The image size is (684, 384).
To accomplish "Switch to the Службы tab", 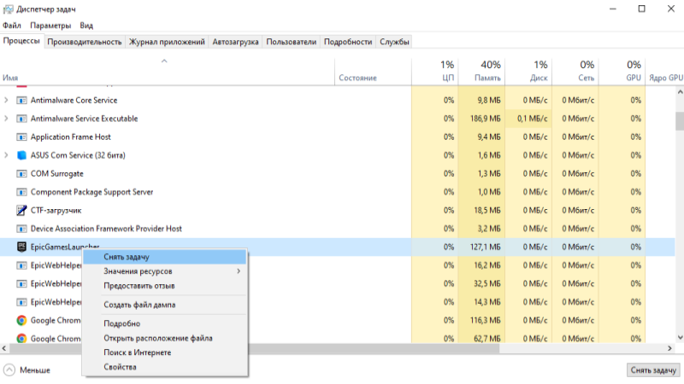I will pos(394,42).
